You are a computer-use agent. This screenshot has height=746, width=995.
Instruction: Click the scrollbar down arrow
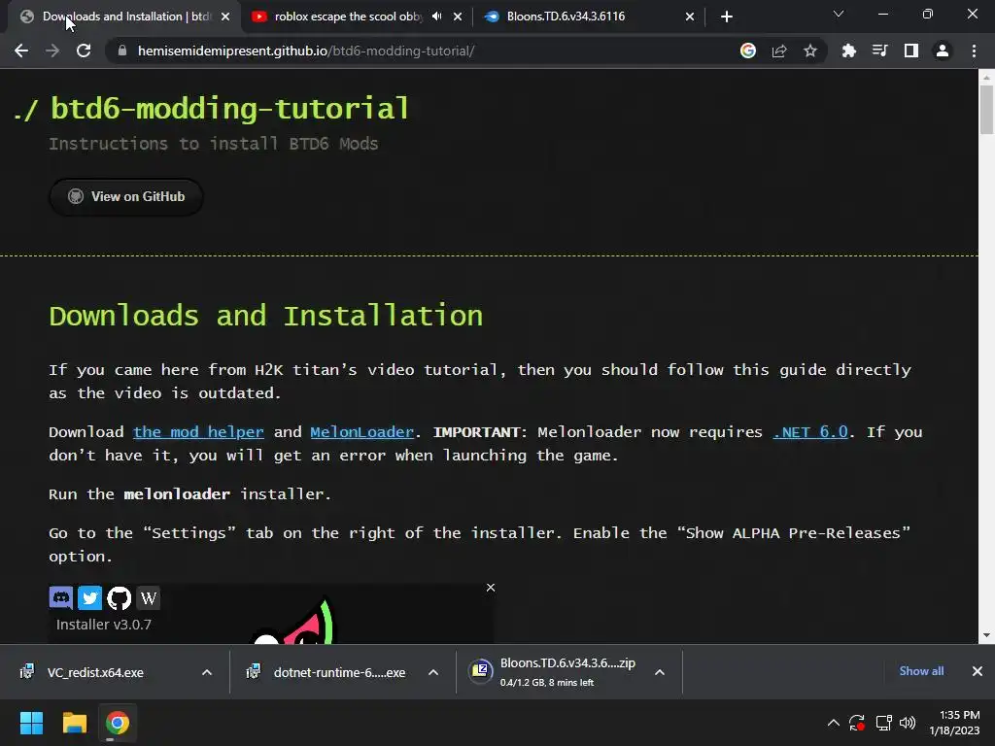[986, 635]
